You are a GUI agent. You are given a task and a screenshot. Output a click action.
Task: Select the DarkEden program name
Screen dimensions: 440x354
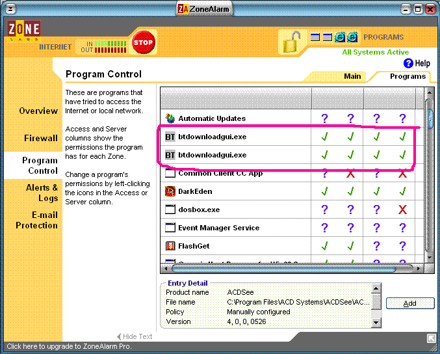click(195, 191)
